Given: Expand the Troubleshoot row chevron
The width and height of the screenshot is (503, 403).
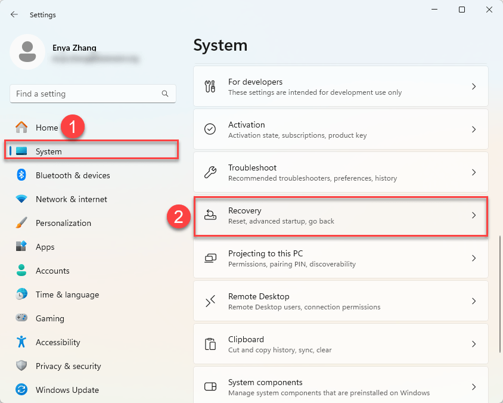Looking at the screenshot, I should [x=474, y=172].
